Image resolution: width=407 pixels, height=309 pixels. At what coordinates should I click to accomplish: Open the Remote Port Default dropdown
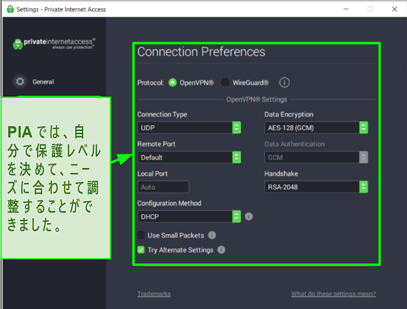[x=189, y=157]
